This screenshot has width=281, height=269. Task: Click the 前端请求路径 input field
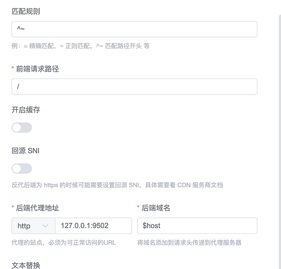pyautogui.click(x=135, y=87)
